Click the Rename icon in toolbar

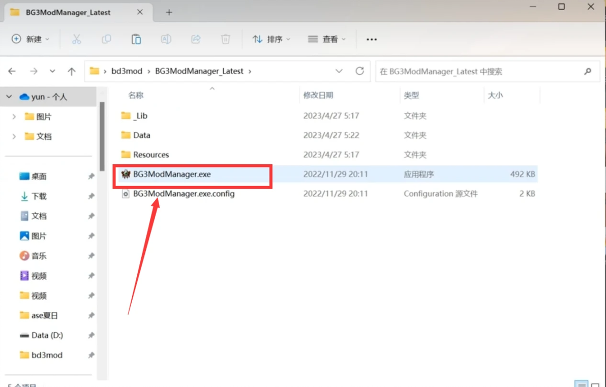coord(166,39)
